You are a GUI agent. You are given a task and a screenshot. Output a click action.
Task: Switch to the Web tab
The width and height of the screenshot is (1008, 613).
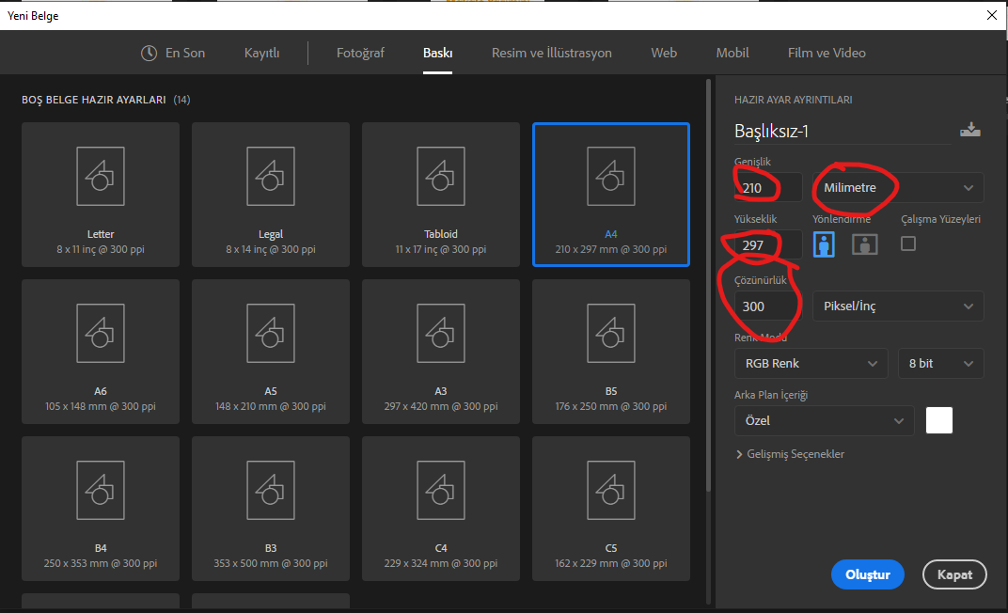click(664, 53)
